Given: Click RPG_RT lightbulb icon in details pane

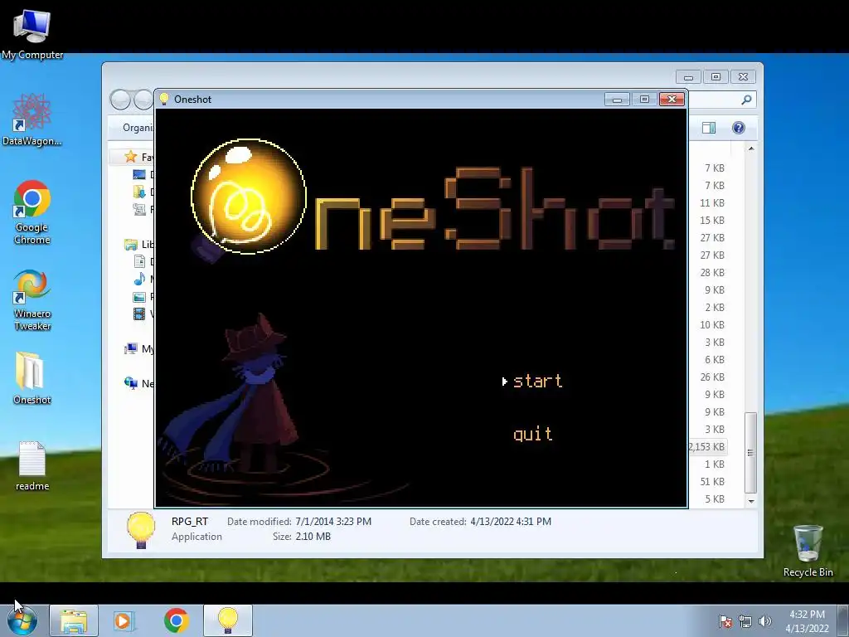Looking at the screenshot, I should pos(141,530).
